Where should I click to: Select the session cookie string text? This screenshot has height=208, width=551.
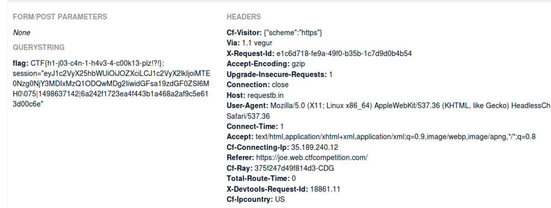click(111, 89)
